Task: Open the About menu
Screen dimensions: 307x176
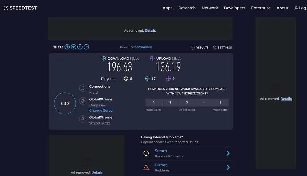Action: click(x=282, y=8)
